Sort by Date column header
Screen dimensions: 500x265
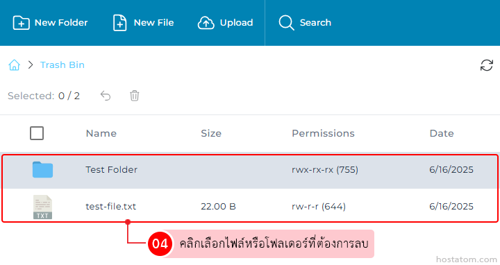click(442, 133)
